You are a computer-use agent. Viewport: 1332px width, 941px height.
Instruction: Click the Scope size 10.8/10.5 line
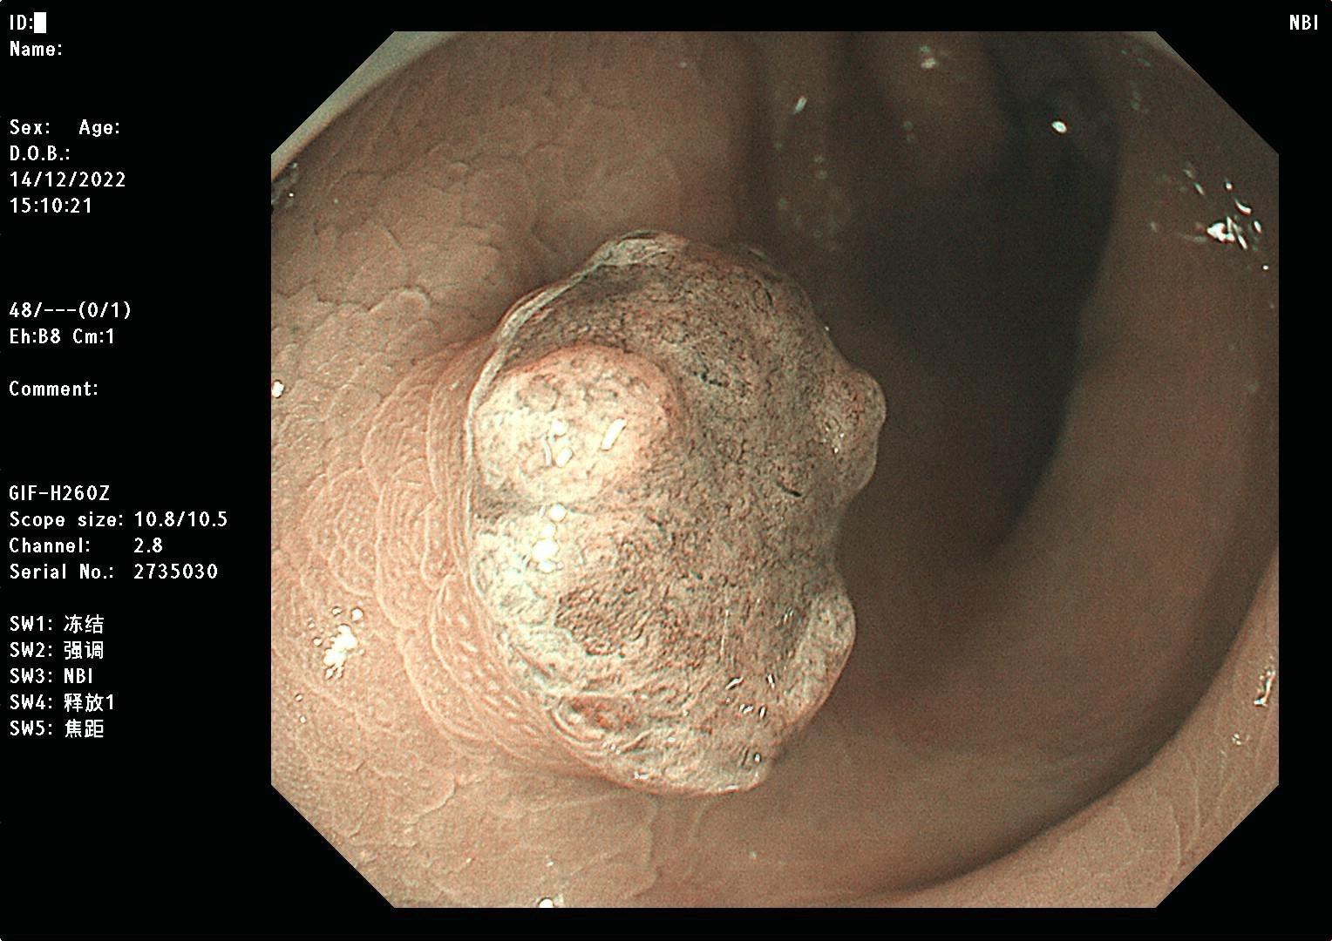pos(119,519)
